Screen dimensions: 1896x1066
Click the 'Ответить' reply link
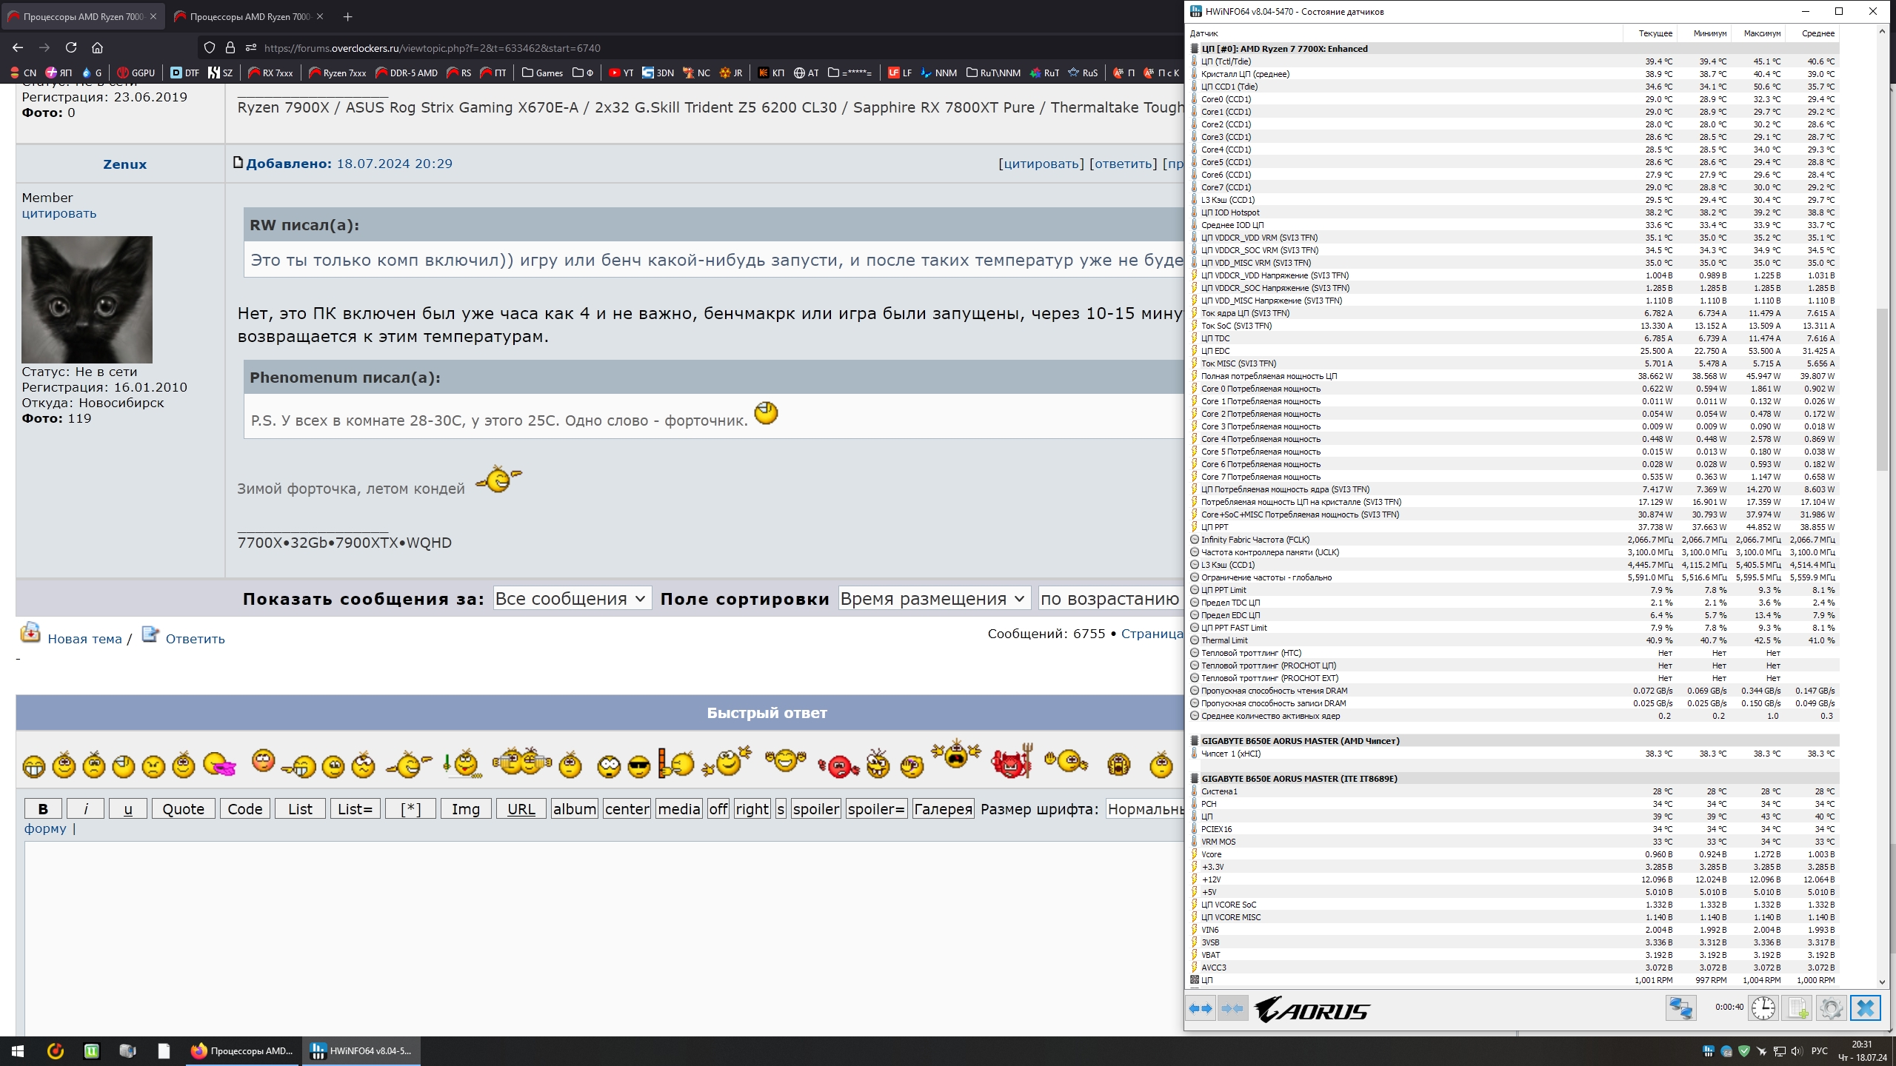(x=195, y=639)
